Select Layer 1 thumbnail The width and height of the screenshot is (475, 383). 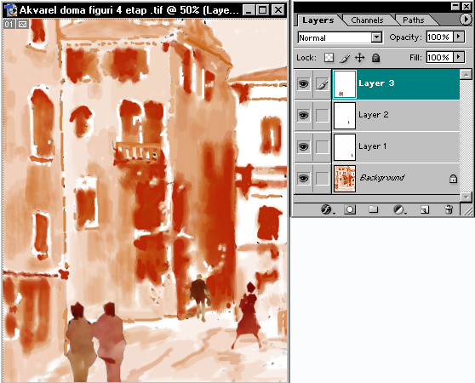[345, 147]
